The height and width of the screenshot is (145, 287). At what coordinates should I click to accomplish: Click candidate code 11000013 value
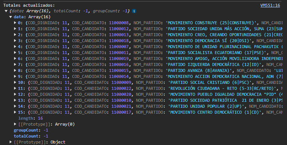pyautogui.click(x=119, y=35)
